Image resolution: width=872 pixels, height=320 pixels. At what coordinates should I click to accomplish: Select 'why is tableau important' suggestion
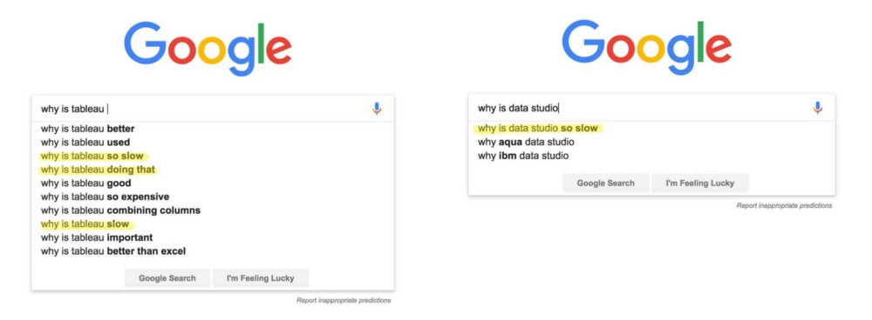point(96,237)
